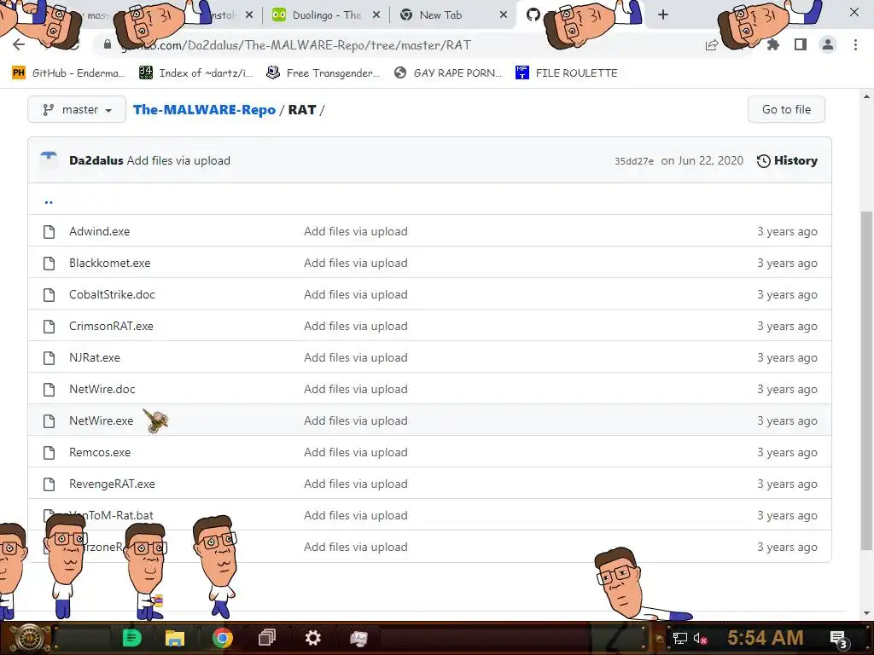The image size is (874, 655).
Task: Open the GitHub - Enderma... bookmark
Action: pos(68,73)
